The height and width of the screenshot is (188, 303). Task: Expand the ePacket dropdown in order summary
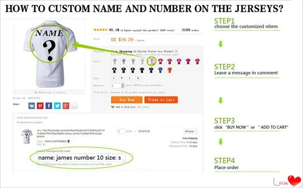[x=190, y=131]
